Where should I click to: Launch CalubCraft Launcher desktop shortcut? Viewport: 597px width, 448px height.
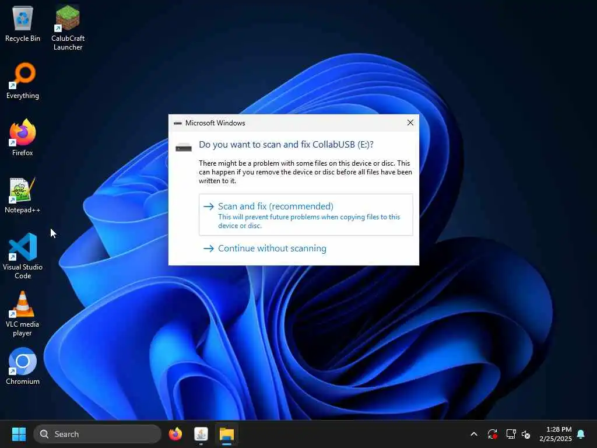point(68,27)
